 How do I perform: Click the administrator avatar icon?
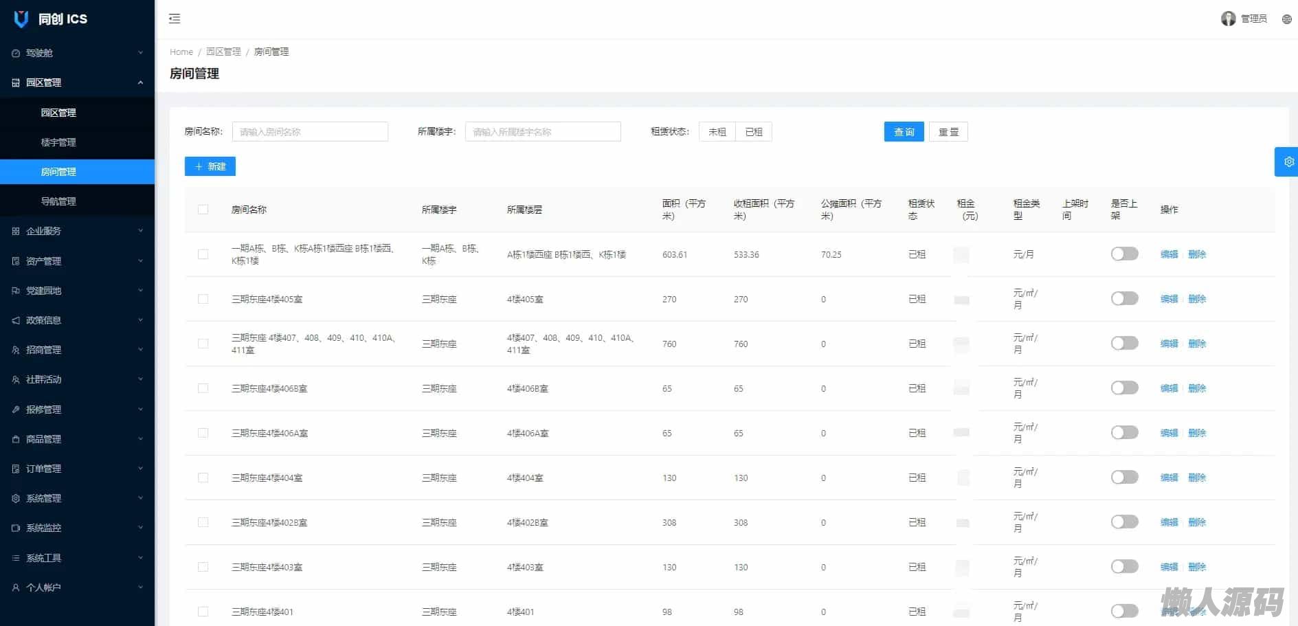(1228, 19)
